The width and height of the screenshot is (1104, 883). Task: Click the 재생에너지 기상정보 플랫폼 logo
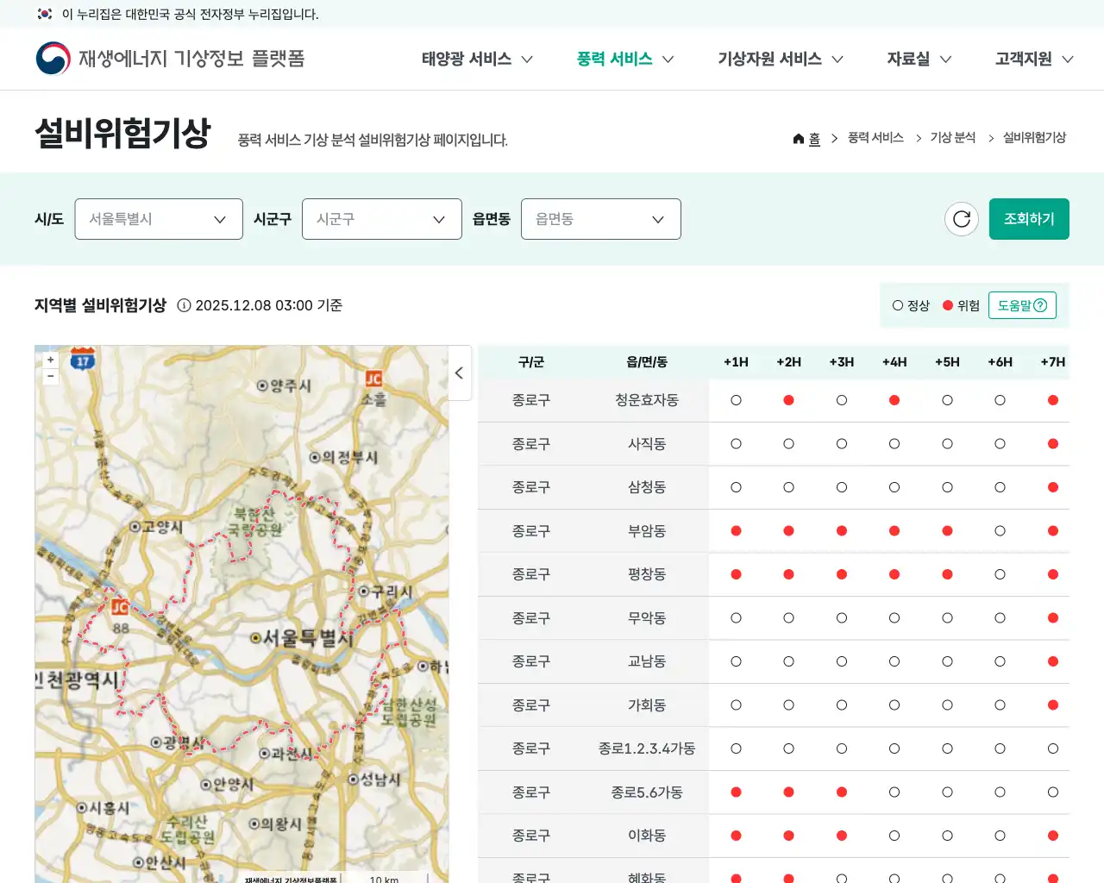pos(170,58)
